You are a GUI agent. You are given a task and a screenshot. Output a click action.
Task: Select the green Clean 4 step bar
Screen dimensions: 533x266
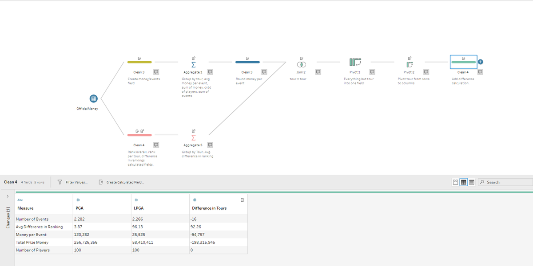[x=463, y=63]
